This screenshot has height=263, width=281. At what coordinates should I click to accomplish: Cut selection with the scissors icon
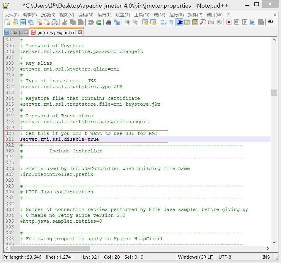64,22
